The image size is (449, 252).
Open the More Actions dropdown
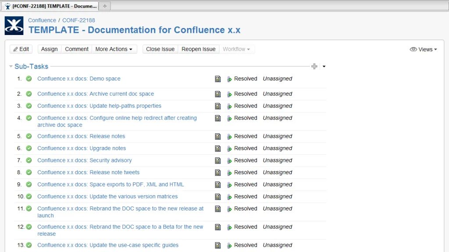point(114,49)
